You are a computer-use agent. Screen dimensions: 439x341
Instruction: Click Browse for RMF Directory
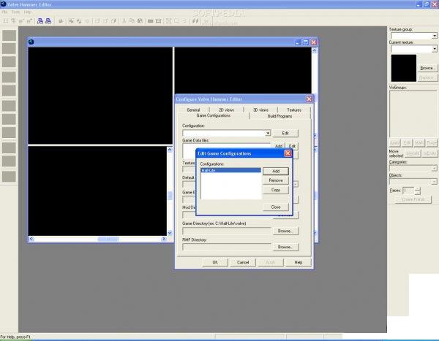pyautogui.click(x=285, y=247)
